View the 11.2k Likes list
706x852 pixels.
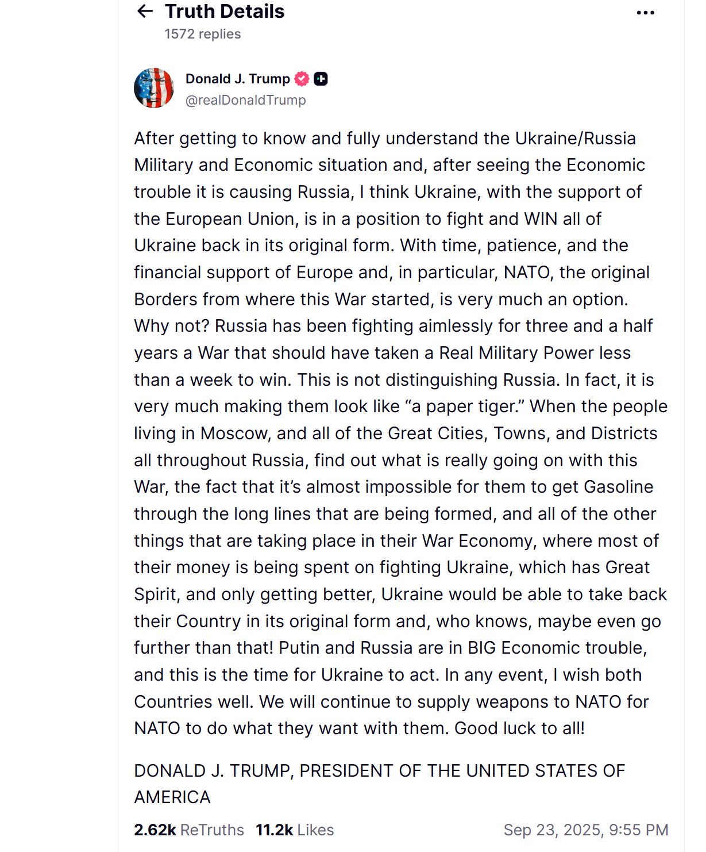[x=295, y=830]
